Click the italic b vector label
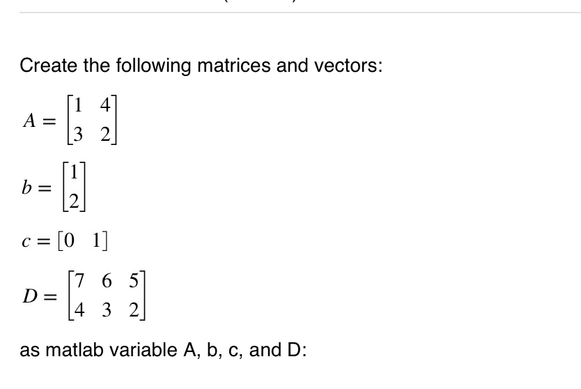Viewport: 581px width, 389px height. (x=26, y=188)
